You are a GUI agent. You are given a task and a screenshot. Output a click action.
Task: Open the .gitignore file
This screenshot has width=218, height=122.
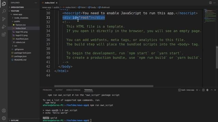click(19, 49)
